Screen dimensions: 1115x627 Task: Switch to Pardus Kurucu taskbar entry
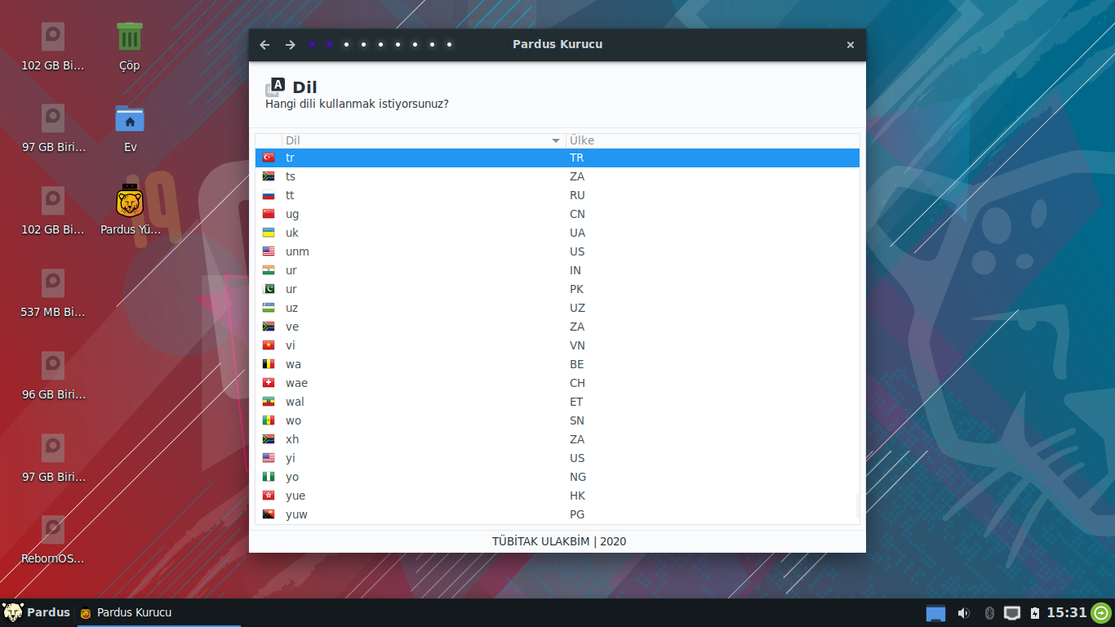[159, 612]
